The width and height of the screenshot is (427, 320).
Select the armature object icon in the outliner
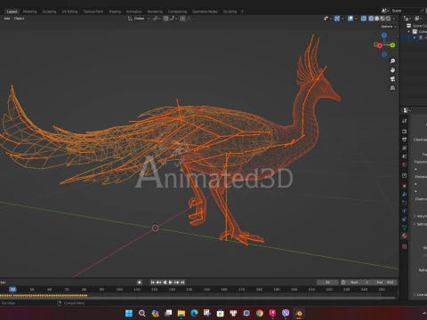(421, 37)
